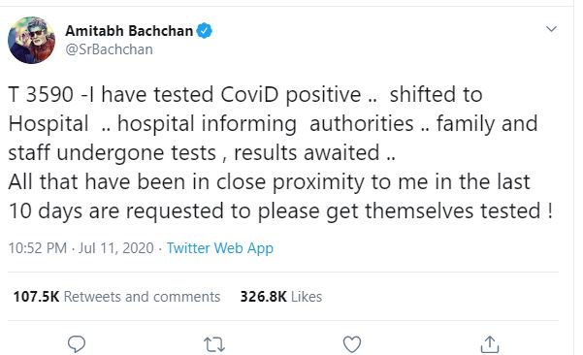This screenshot has height=355, width=583.
Task: Open Amitabh Bachchan's profile picture
Action: pos(32,40)
